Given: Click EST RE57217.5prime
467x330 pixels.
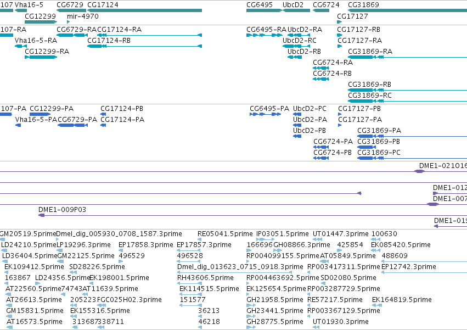Looking at the screenshot, I should (309, 305).
